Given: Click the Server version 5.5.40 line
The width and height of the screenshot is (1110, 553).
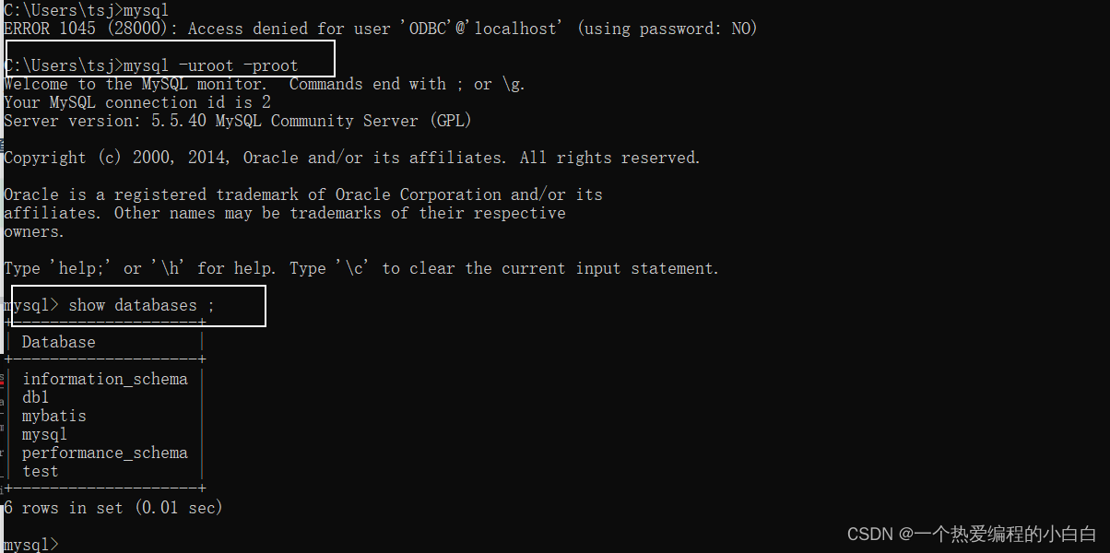Looking at the screenshot, I should coord(237,121).
